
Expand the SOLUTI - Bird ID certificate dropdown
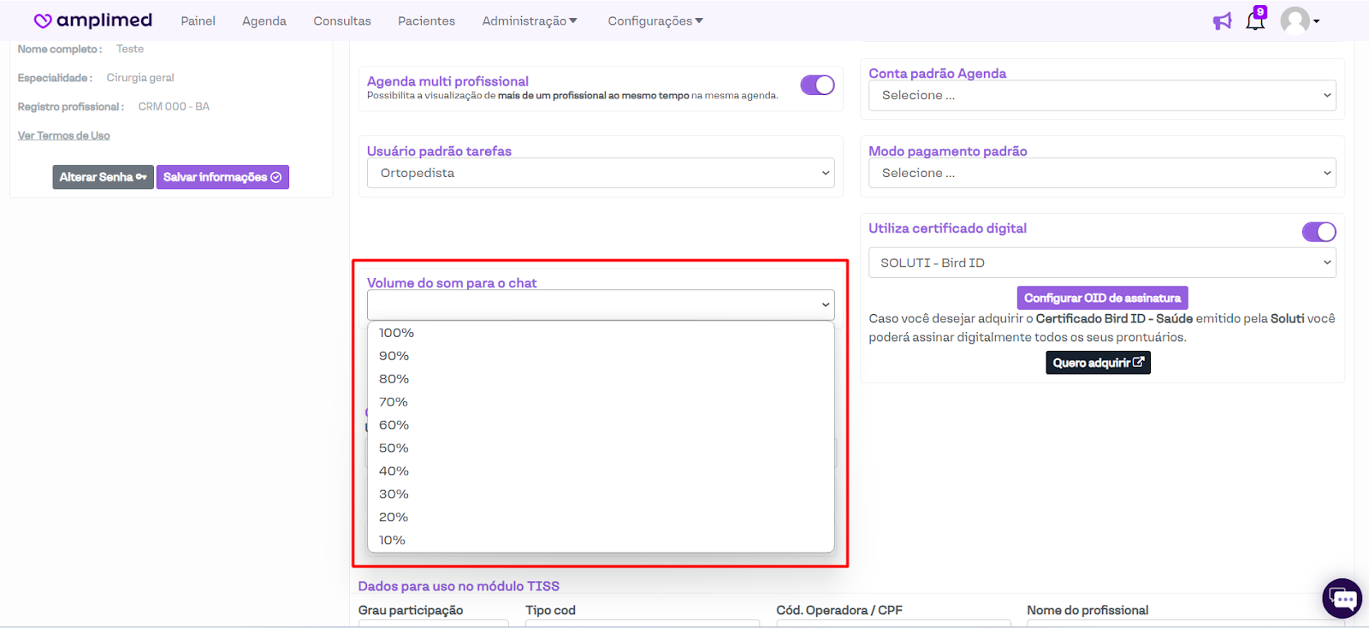tap(1102, 263)
